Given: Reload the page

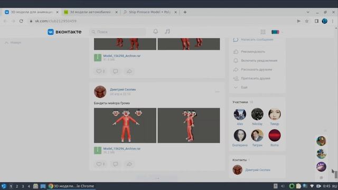Looking at the screenshot, I should [x=21, y=21].
